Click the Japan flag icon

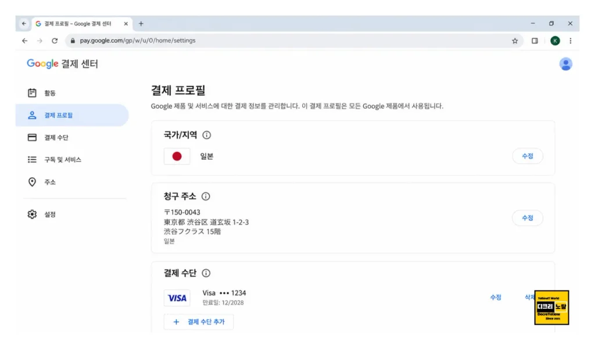177,156
